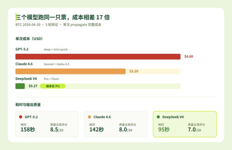Click the 成本仅 5% badge

coord(53,86)
